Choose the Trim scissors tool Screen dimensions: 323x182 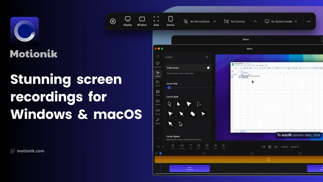[224, 146]
